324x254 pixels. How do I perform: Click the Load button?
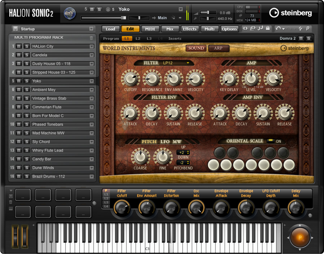click(x=110, y=29)
